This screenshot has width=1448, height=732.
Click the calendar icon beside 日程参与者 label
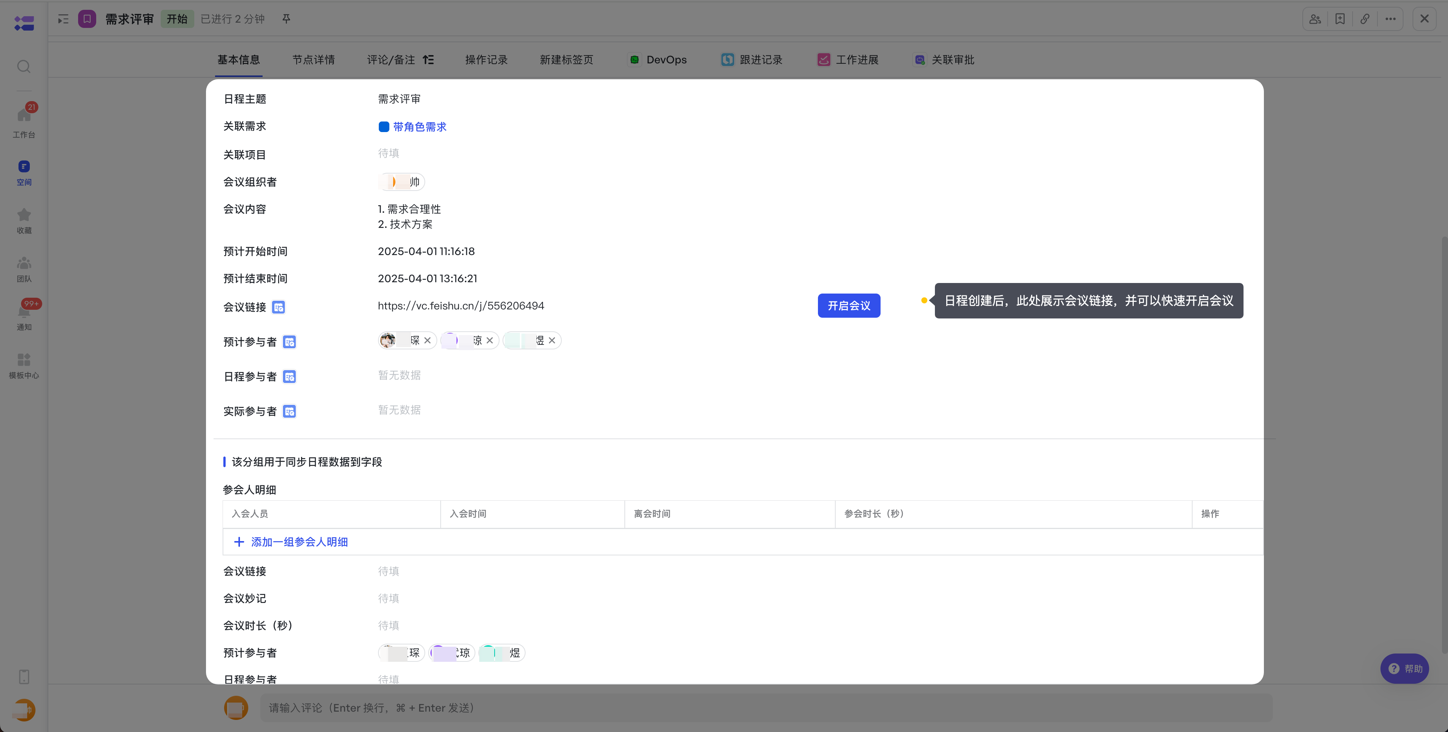[x=289, y=377]
